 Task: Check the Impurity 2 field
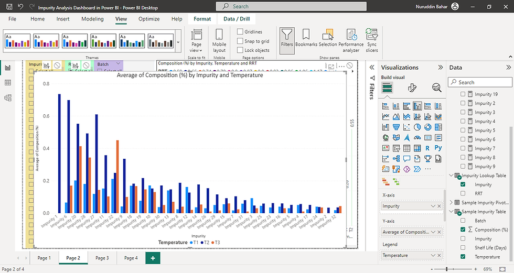coord(463,103)
